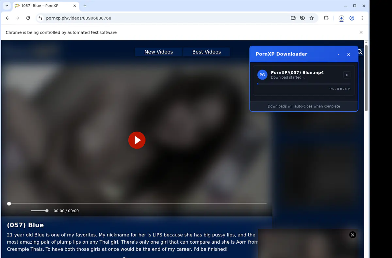Open the tab search dropdown arrow
Image resolution: width=392 pixels, height=258 pixels.
(7, 6)
